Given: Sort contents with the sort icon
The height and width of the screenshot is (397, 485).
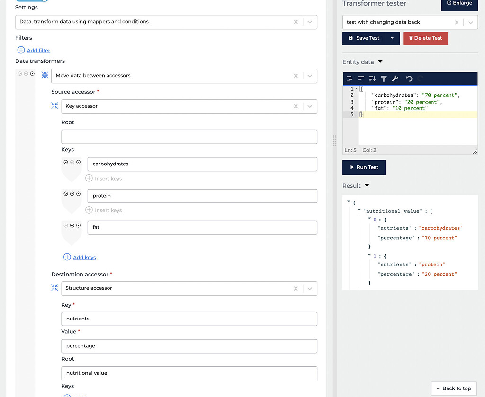Looking at the screenshot, I should pyautogui.click(x=372, y=79).
